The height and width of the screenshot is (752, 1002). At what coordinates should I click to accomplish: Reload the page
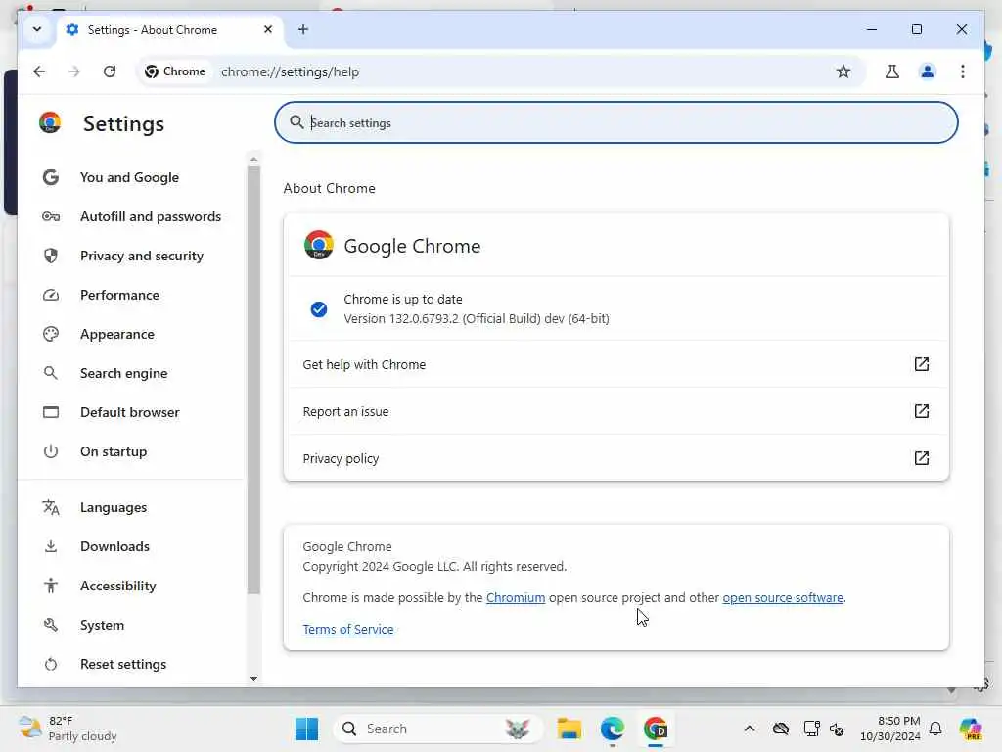coord(110,71)
